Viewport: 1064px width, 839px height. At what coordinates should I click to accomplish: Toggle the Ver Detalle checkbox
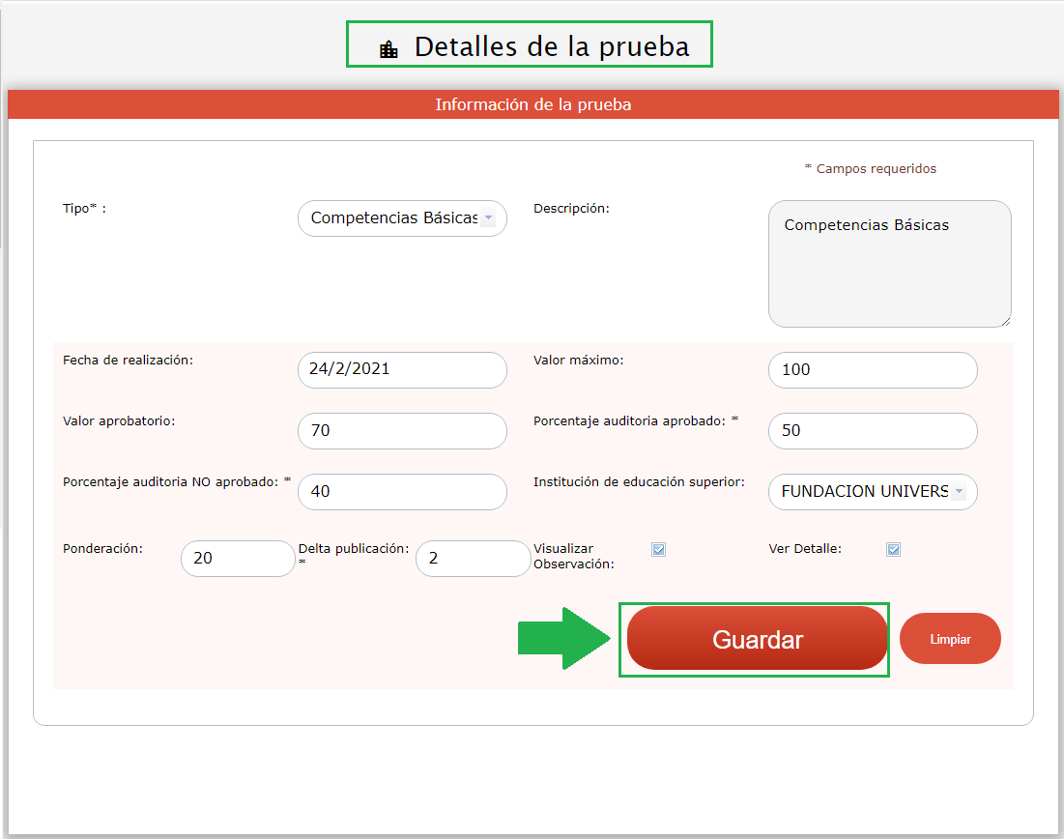point(894,549)
